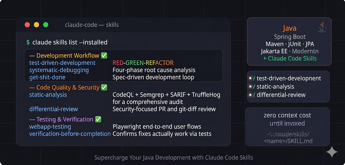345x165 pixels.
Task: Select the systematic-debugging skill name
Action: click(59, 70)
